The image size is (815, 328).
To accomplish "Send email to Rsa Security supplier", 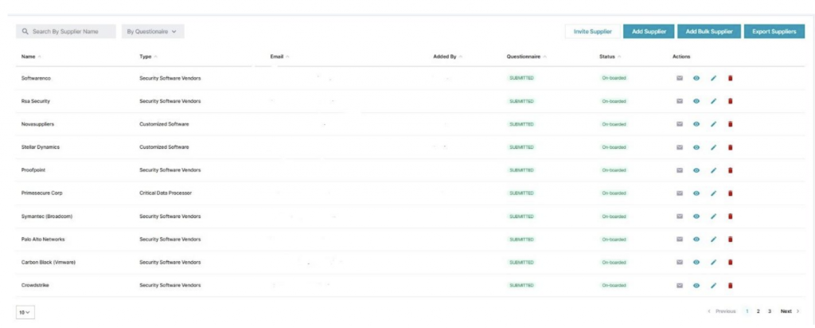I will [680, 101].
